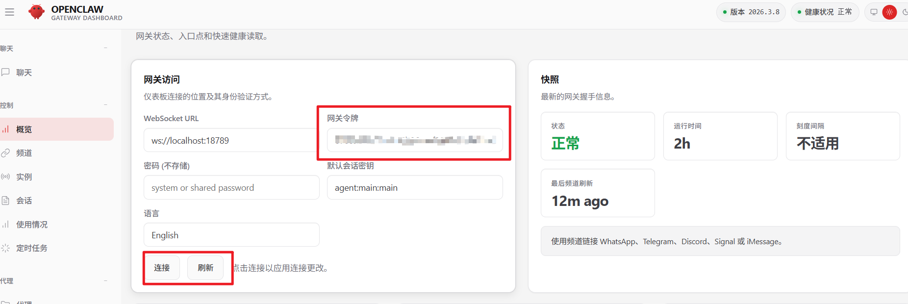
Task: Click the 使用情况 bar chart icon
Action: click(6, 225)
